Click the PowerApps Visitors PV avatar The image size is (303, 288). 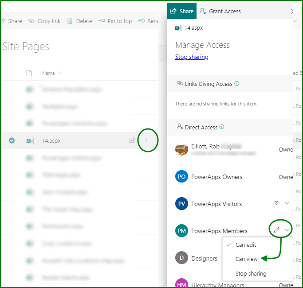[181, 203]
